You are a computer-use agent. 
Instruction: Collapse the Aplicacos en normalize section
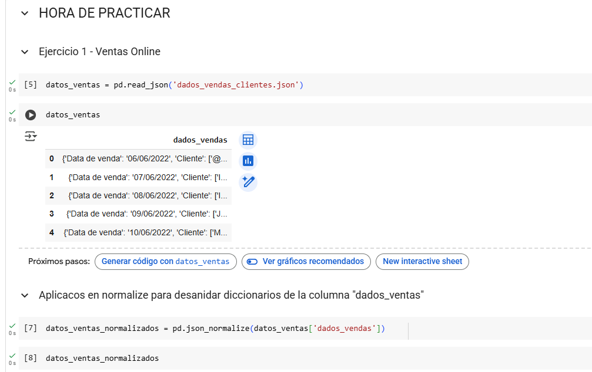coord(25,296)
